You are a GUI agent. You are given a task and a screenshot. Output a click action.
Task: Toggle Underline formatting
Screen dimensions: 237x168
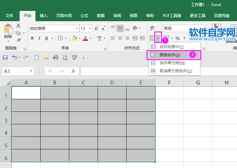click(x=47, y=38)
